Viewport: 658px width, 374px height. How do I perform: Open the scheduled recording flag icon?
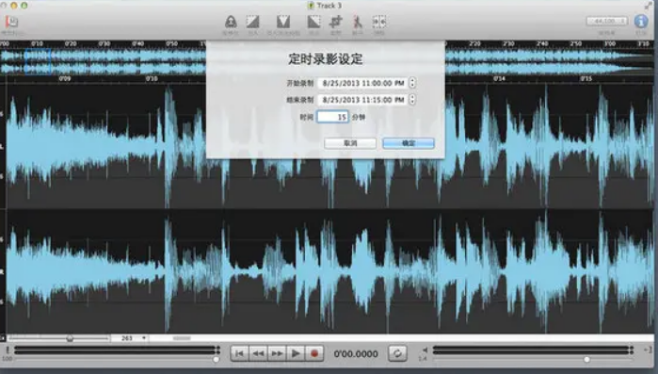pos(11,22)
